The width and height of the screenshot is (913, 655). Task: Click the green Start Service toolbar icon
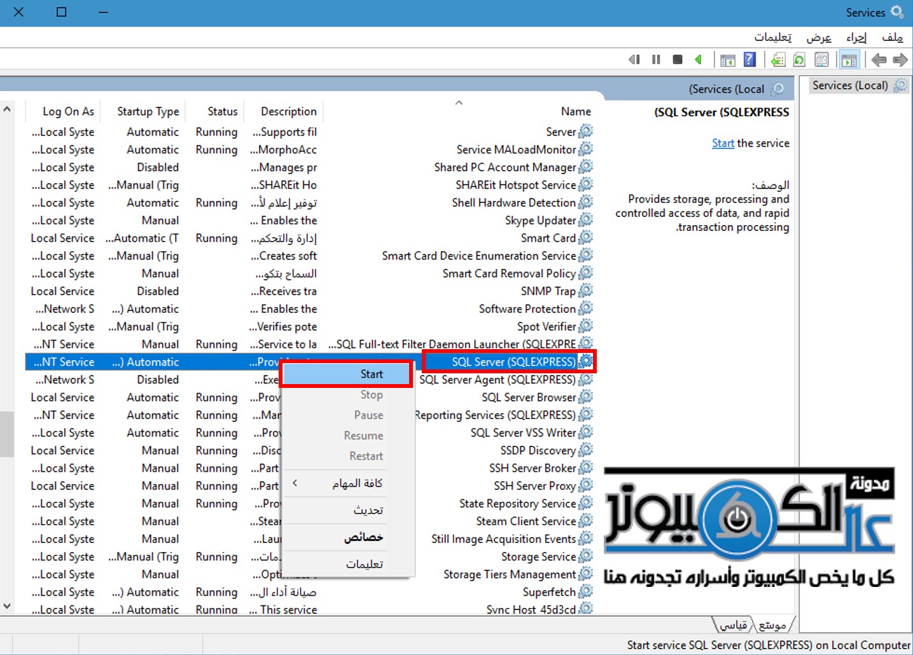tap(699, 60)
